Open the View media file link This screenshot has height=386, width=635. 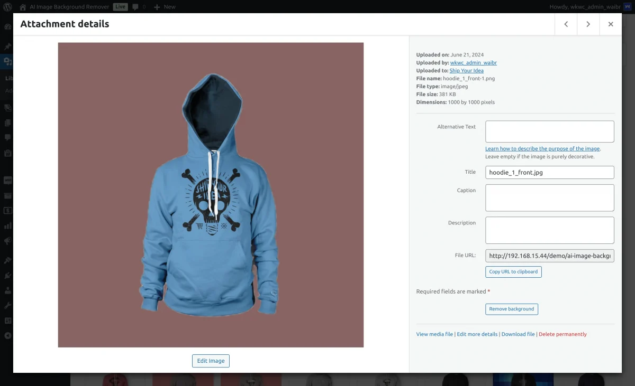[x=434, y=334]
